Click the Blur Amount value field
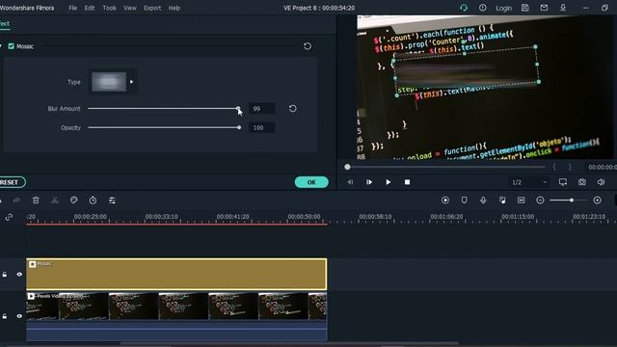The width and height of the screenshot is (617, 347). (x=261, y=109)
